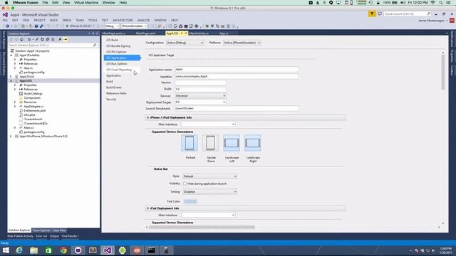Screen dimensions: 456x256
Task: Open the iPhone Main Interface dropdown
Action: 208,124
